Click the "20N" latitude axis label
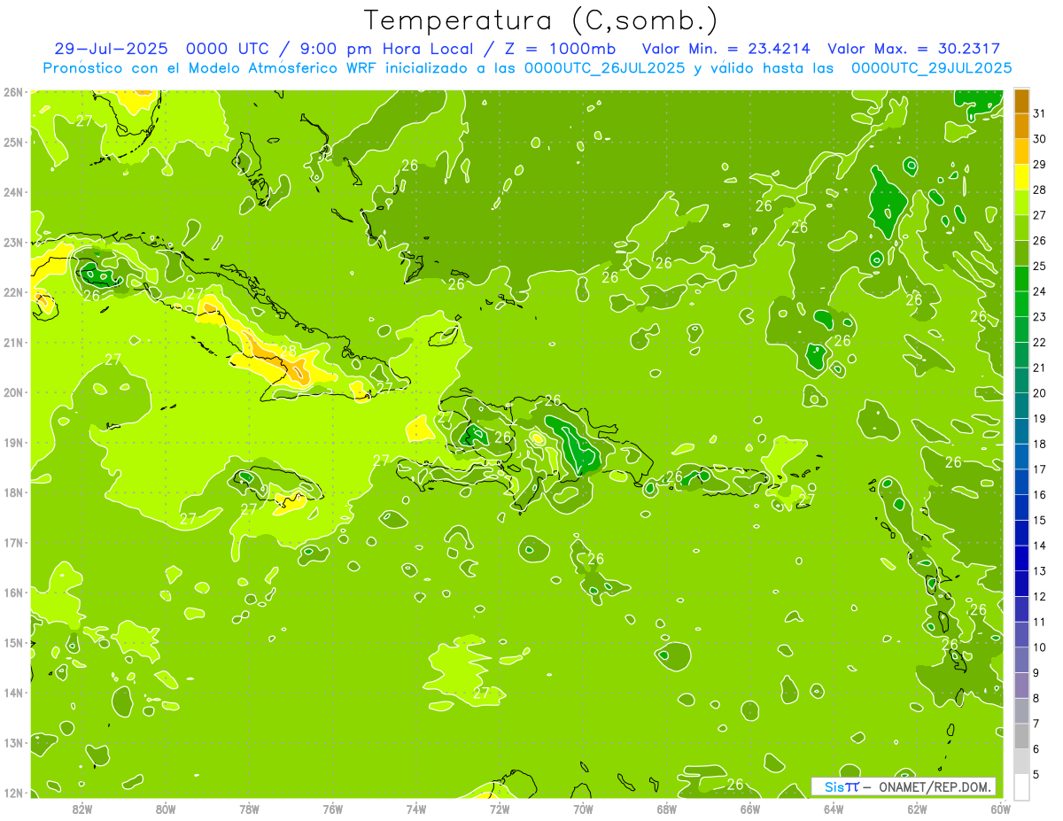This screenshot has width=1063, height=821. (x=13, y=392)
